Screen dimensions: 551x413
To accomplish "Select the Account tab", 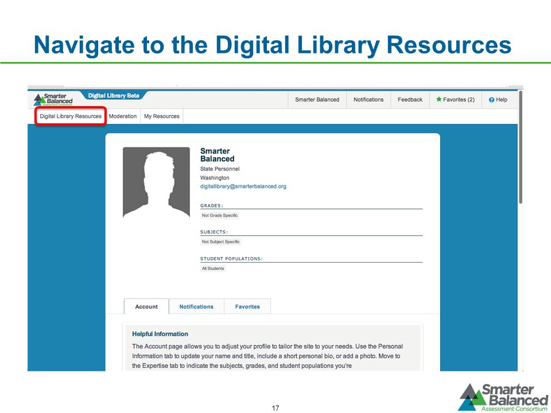I will [146, 306].
